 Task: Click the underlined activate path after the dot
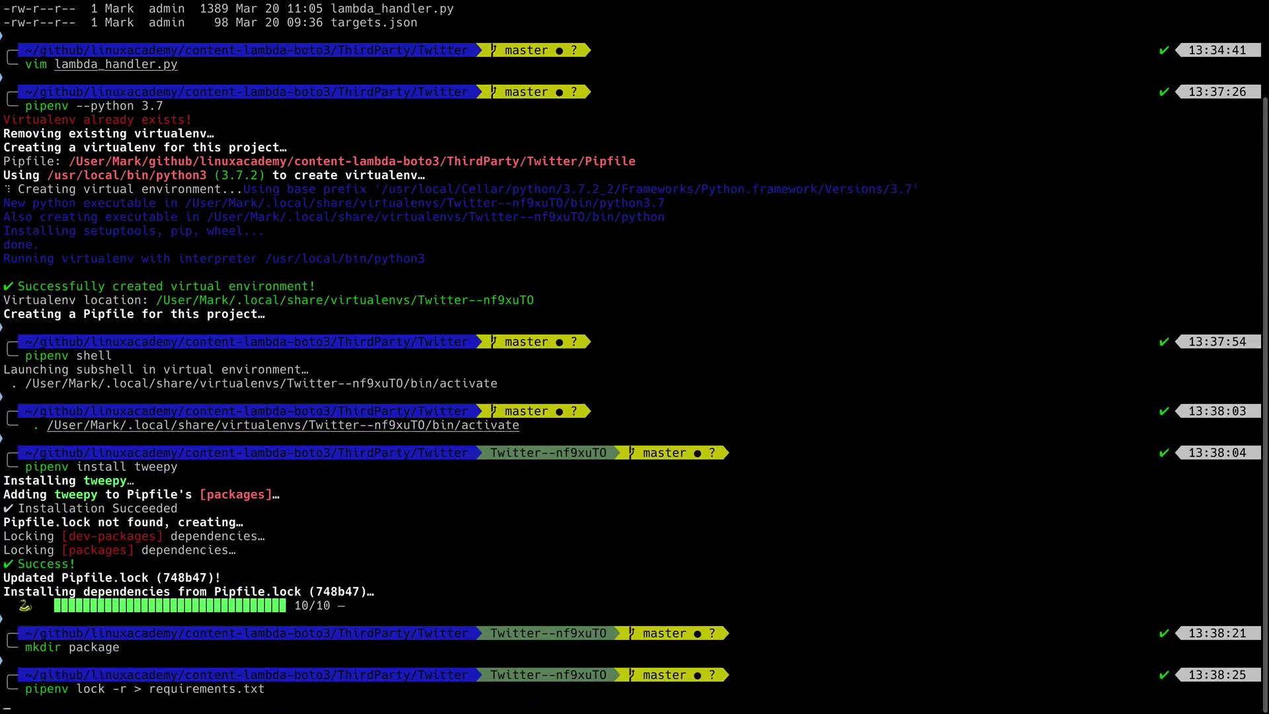coord(283,425)
